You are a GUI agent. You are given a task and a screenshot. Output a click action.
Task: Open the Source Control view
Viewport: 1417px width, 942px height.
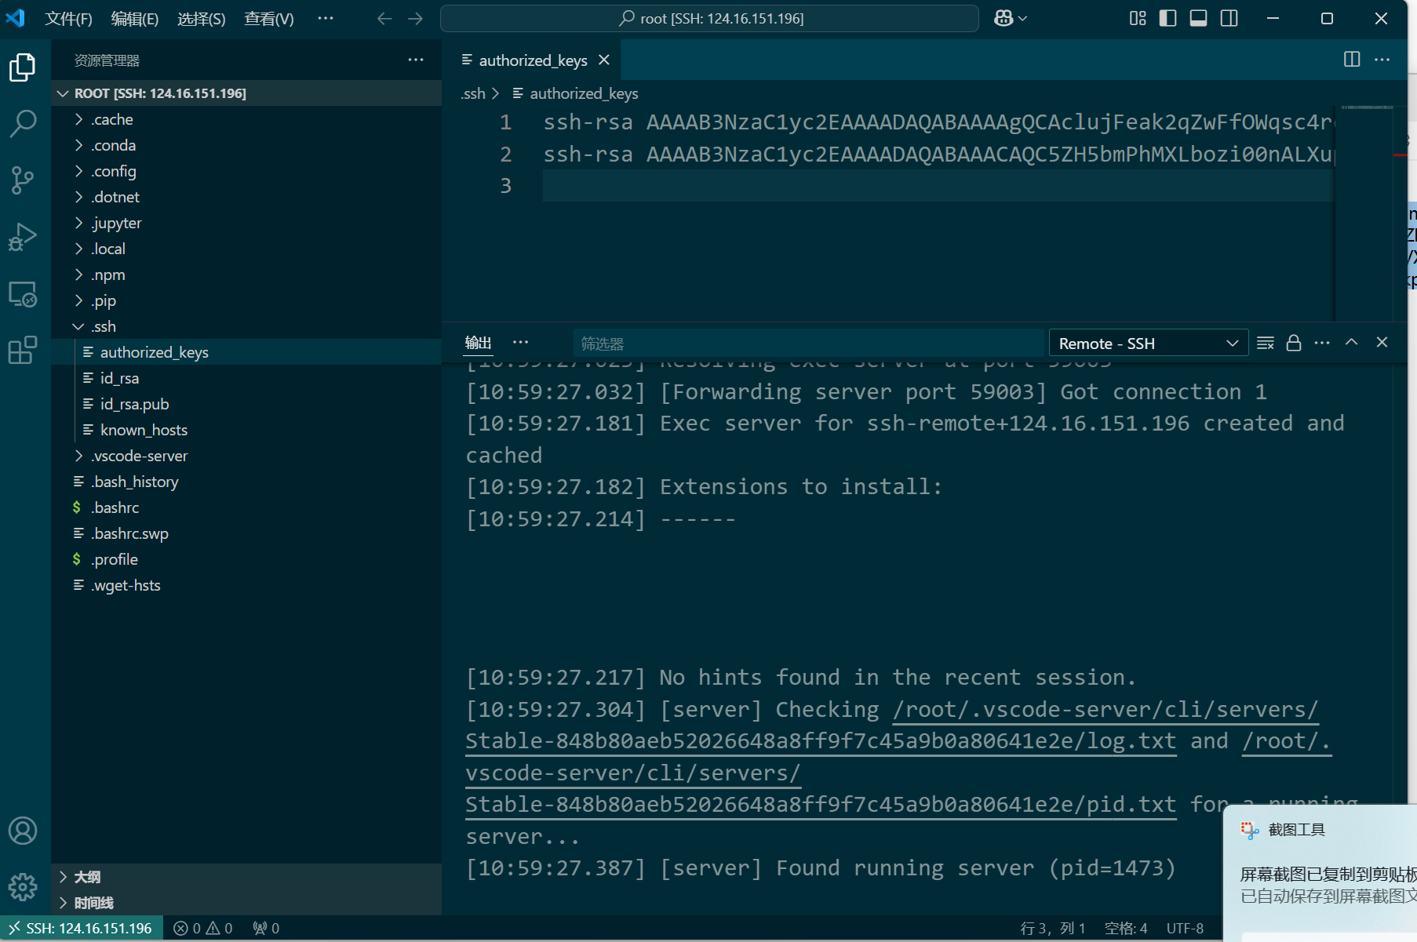[23, 180]
